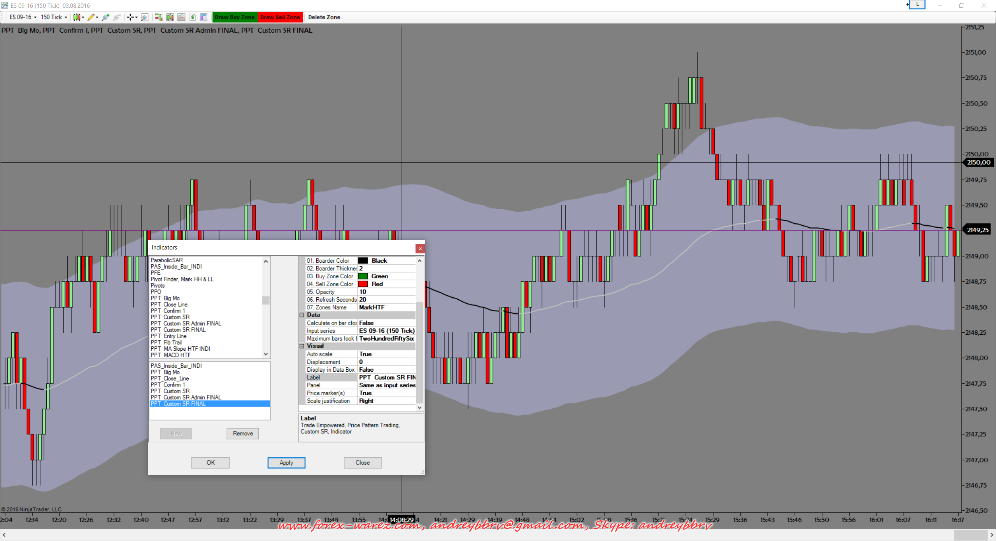Open the Indicators chart-lines toolbar icon
Image resolution: width=996 pixels, height=541 pixels.
click(x=181, y=17)
